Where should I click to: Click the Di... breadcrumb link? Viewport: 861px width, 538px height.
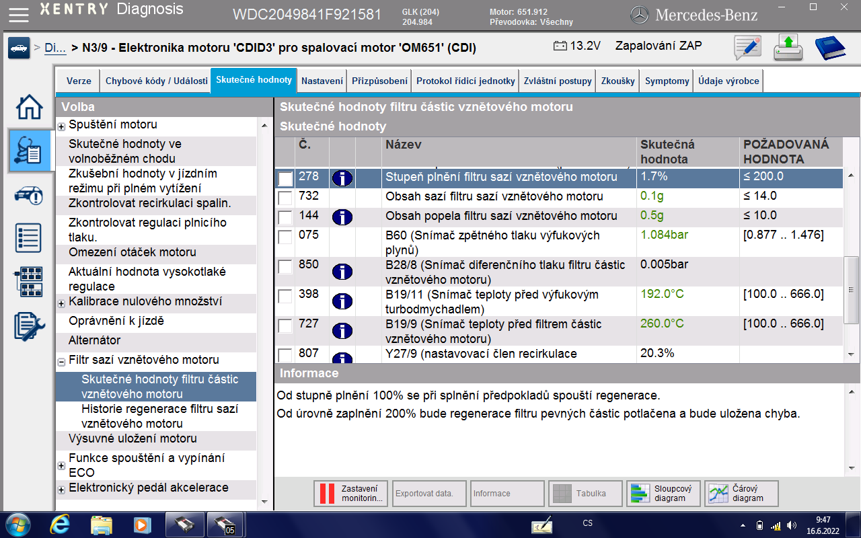[x=55, y=48]
